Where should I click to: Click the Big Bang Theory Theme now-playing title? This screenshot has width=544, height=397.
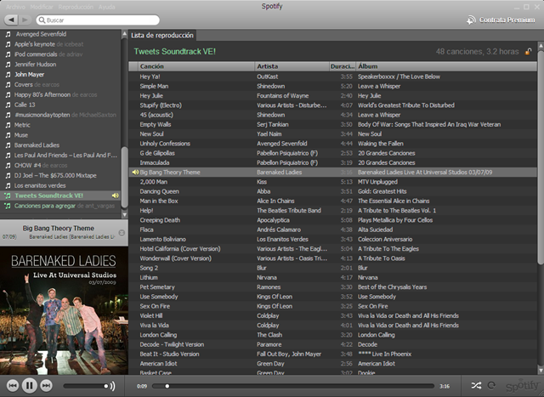59,228
